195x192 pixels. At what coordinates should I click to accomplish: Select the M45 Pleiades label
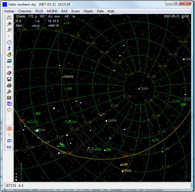108,149
